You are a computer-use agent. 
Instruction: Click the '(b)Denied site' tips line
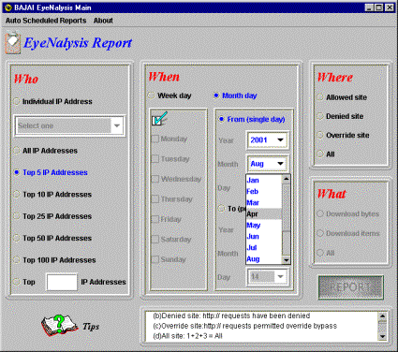[231, 315]
